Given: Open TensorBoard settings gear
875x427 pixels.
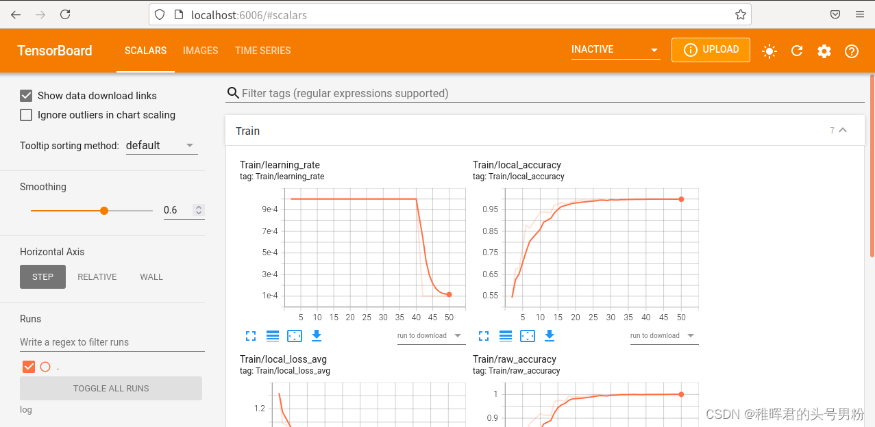Looking at the screenshot, I should [x=824, y=51].
